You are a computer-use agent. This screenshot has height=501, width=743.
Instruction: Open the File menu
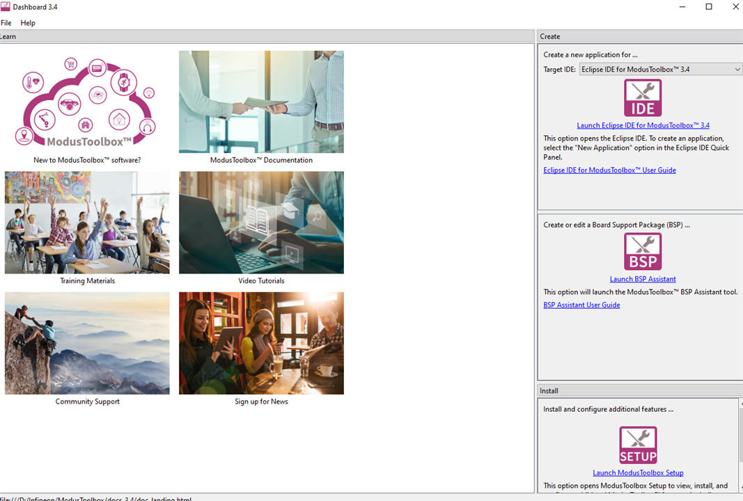tap(6, 23)
